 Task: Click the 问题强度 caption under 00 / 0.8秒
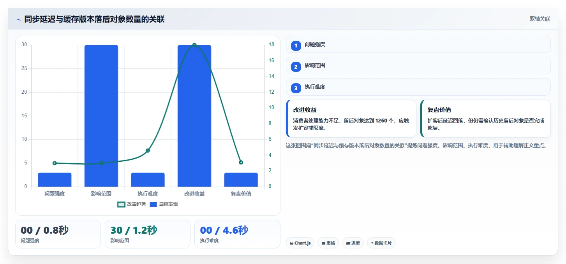point(30,241)
